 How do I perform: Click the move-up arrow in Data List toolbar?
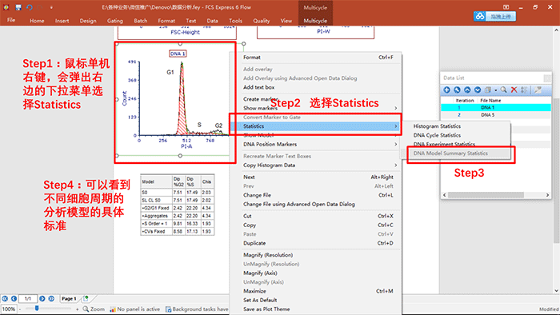pos(467,90)
